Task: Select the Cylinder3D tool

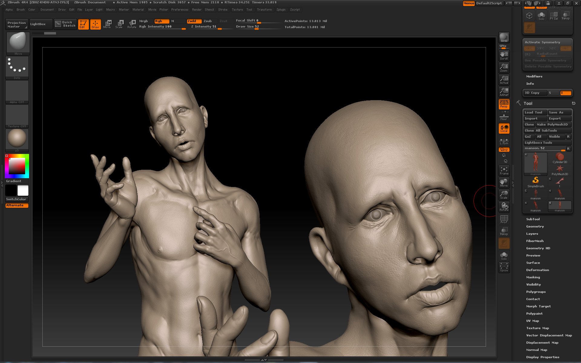Action: 560,158
